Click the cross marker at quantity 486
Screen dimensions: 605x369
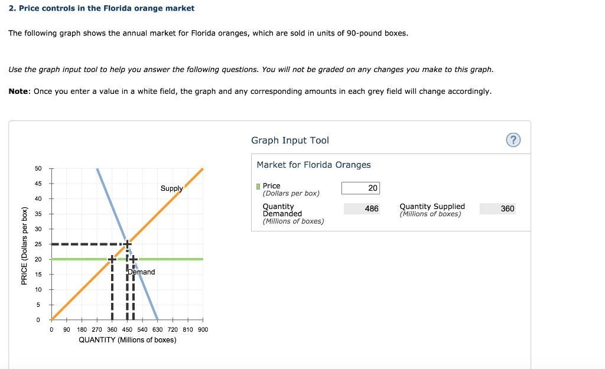click(133, 259)
